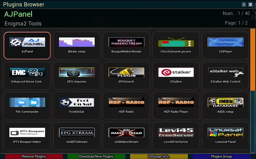
Task: Select the "Enhanced Movie Cent.." label
Action: 27,82
